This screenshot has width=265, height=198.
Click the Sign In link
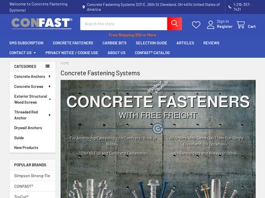(222, 21)
